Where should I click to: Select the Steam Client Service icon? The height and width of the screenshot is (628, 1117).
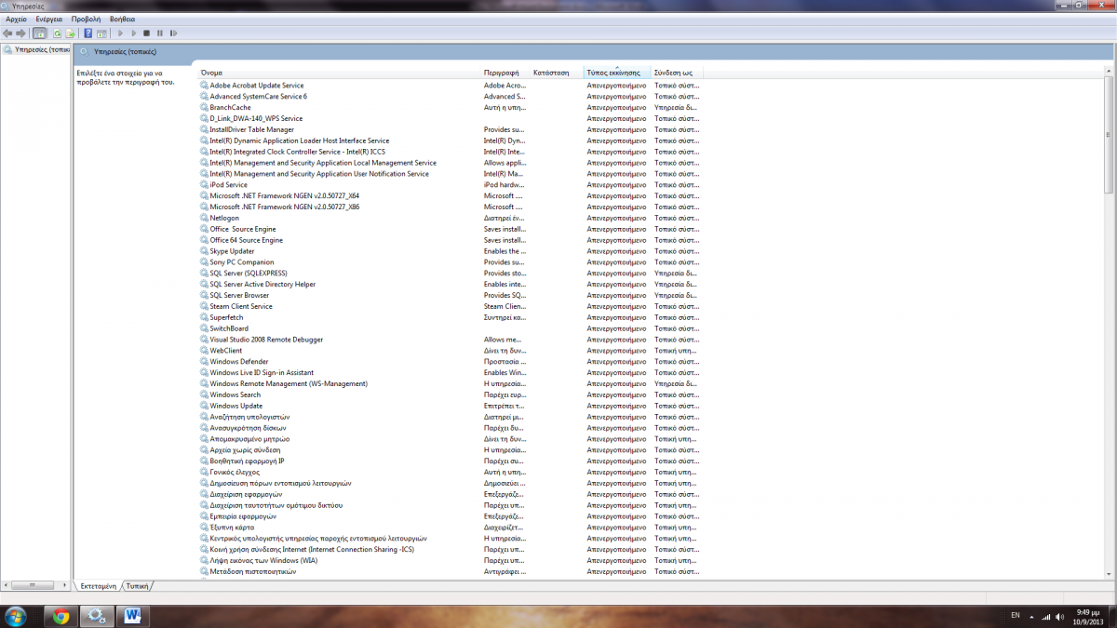coord(204,306)
